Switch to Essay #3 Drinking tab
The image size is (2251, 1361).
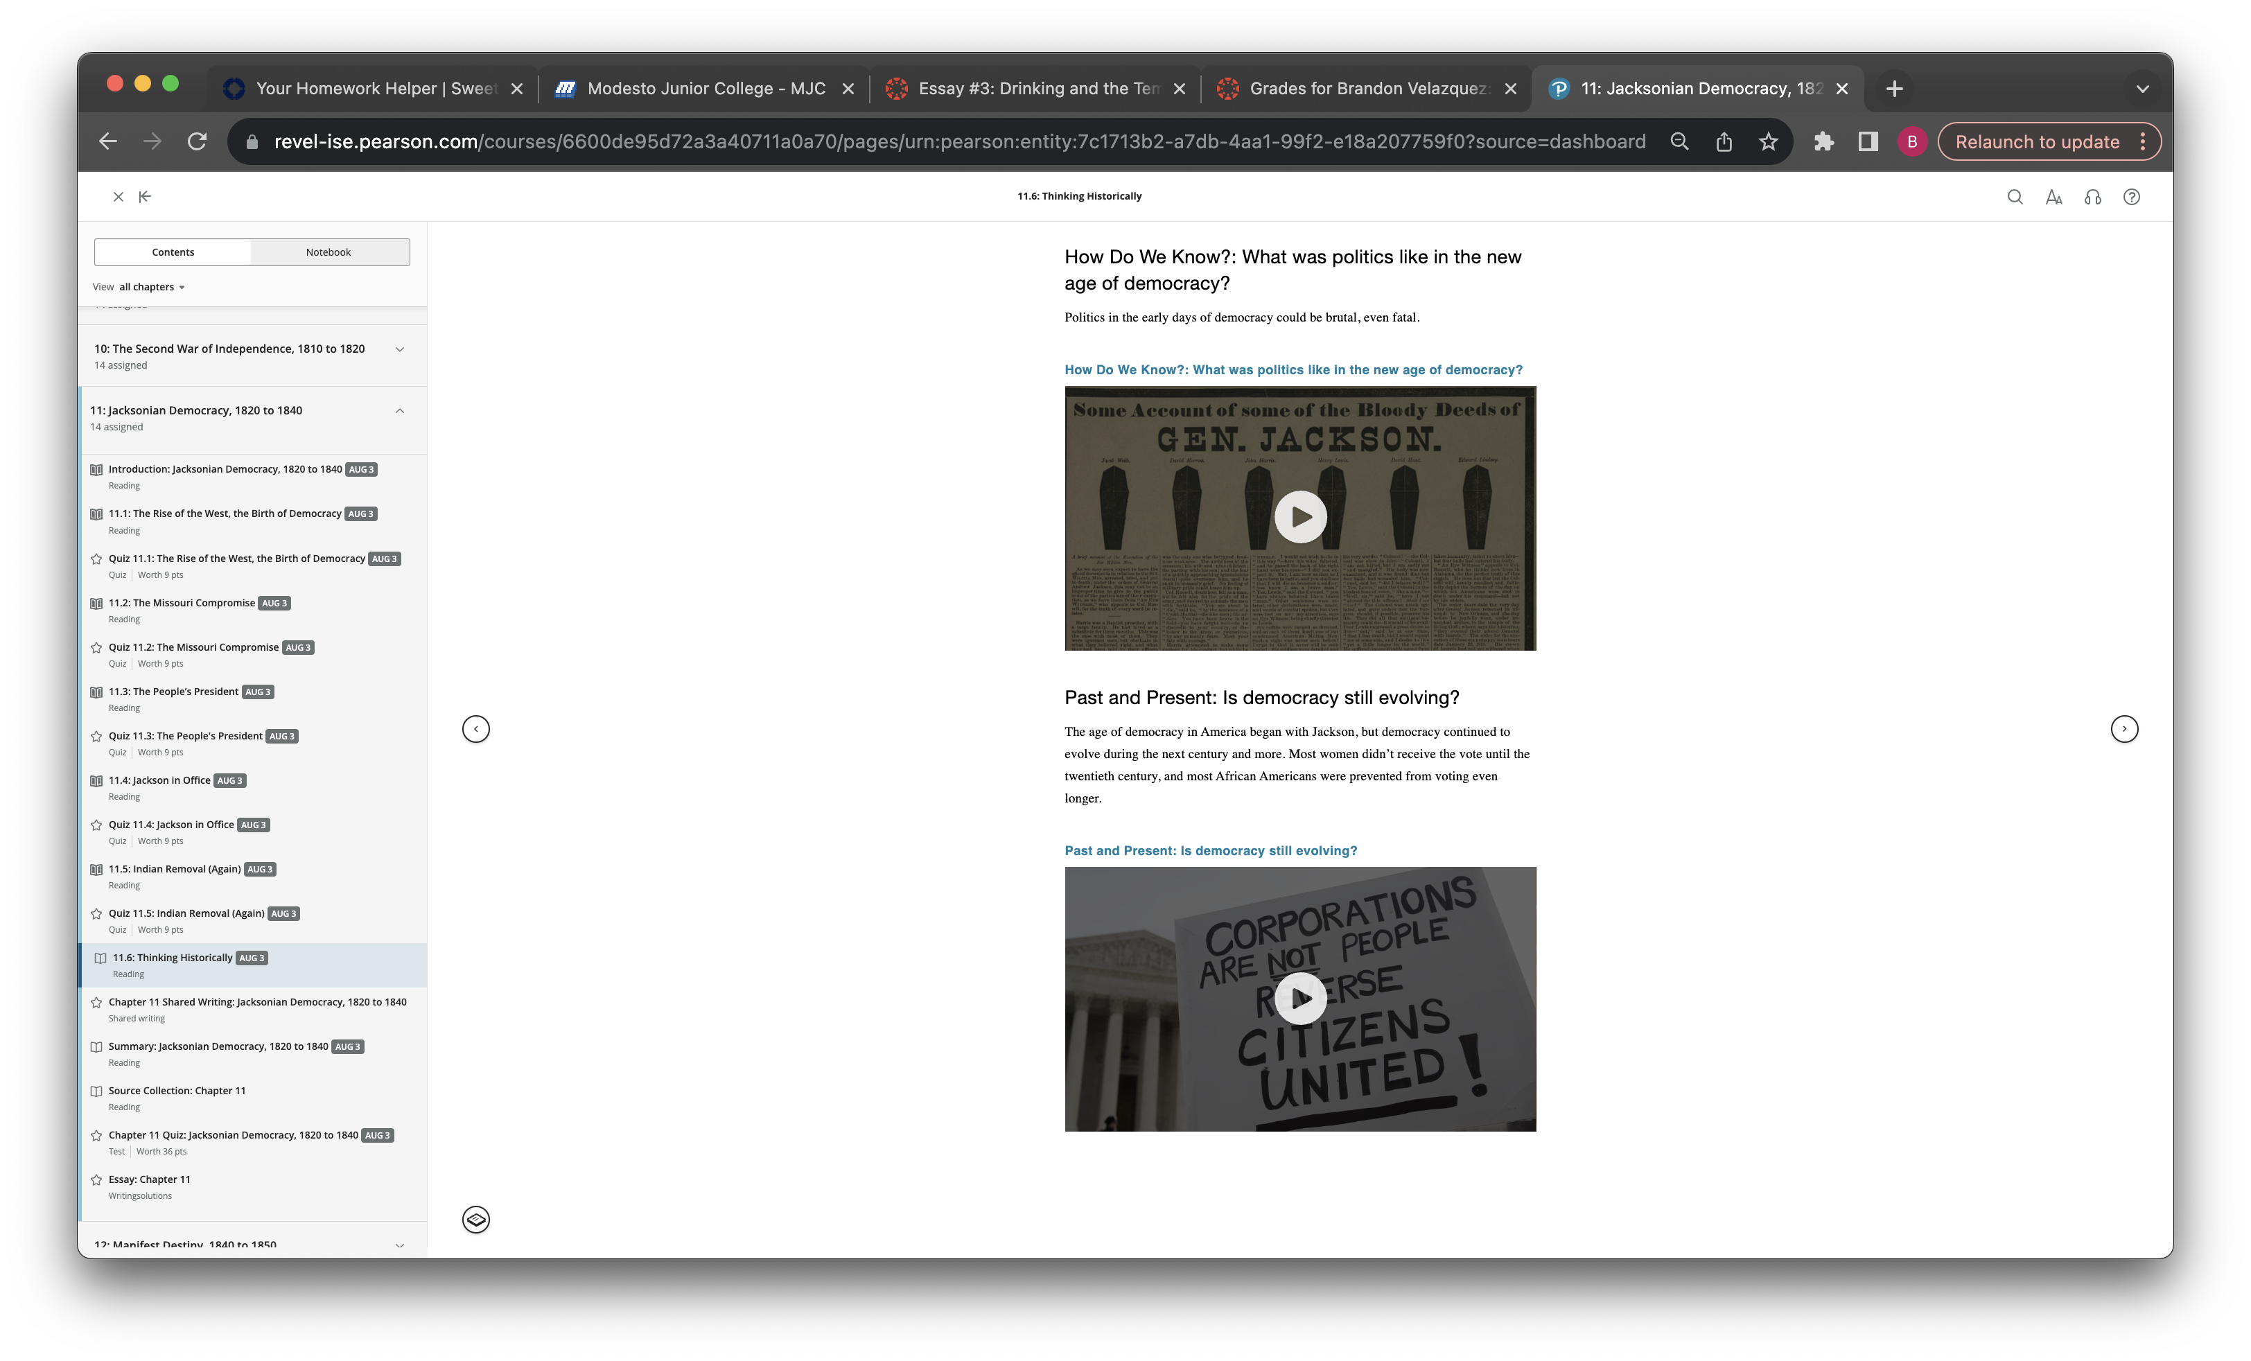coord(1035,89)
